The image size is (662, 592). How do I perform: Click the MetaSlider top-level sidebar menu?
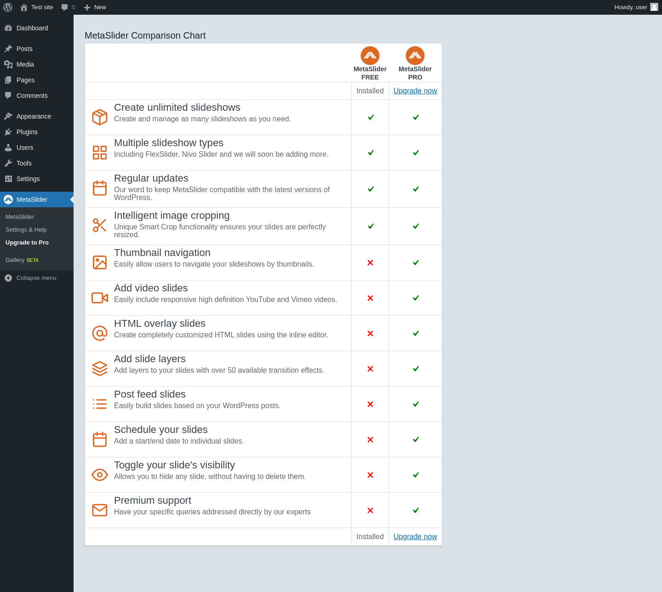tap(37, 199)
